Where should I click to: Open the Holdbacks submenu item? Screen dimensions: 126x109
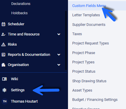[19, 13]
